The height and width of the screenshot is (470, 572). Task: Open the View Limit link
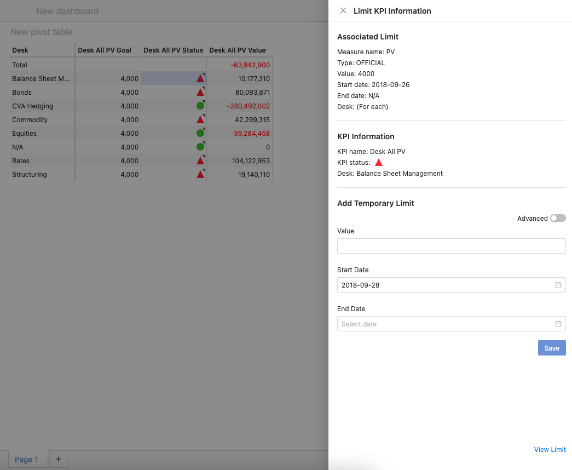pos(550,449)
